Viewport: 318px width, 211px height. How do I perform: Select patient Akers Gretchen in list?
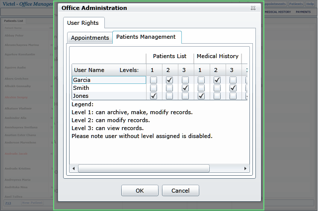(x=16, y=78)
